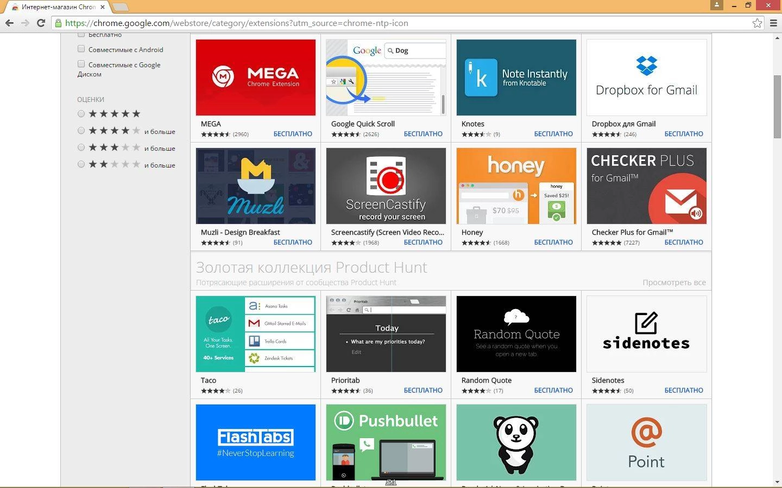
Task: Click the page vertical scrollbar thumb
Action: pos(777,107)
